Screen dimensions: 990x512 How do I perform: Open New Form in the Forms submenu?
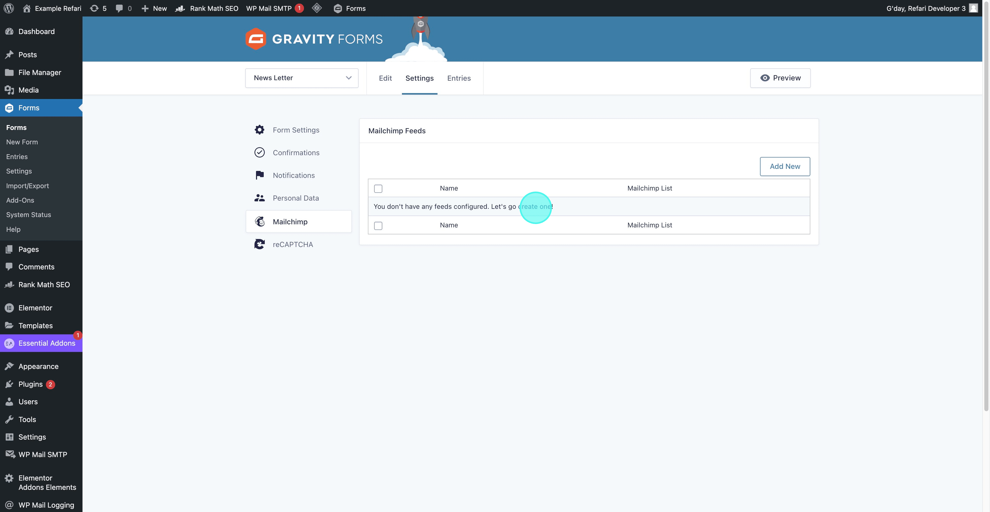(22, 142)
